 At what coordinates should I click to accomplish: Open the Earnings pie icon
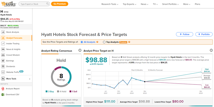click(3, 61)
